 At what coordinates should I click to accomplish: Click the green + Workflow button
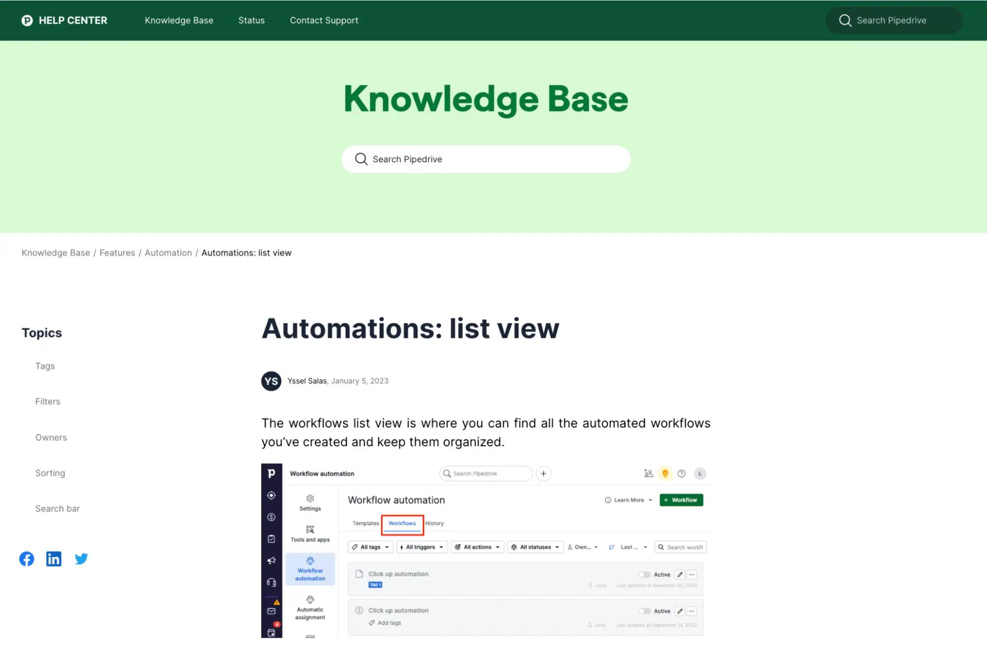coord(681,500)
